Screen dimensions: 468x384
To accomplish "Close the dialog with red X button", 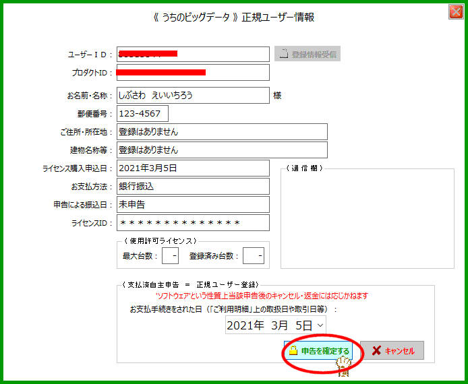I will point(456,12).
